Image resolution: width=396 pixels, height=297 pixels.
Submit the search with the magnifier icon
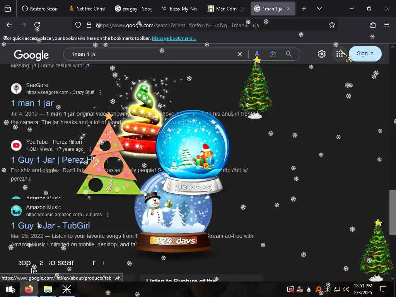(288, 54)
